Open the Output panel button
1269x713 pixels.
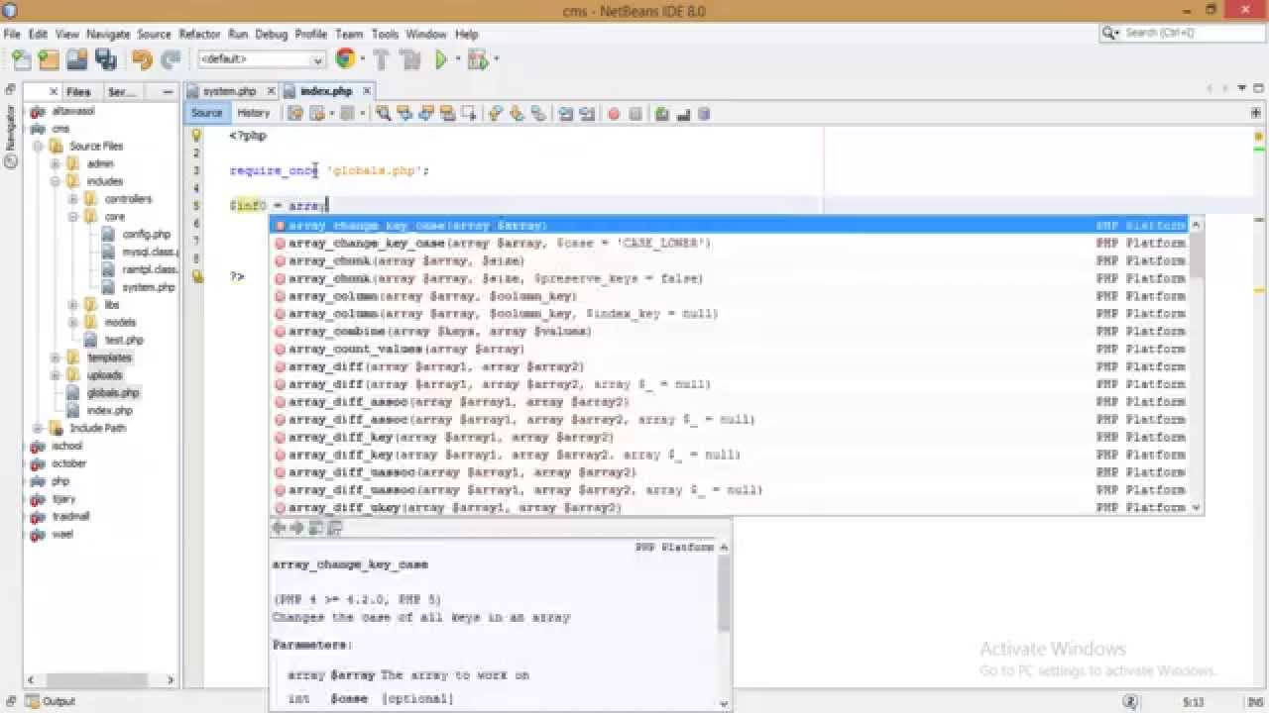click(x=51, y=701)
